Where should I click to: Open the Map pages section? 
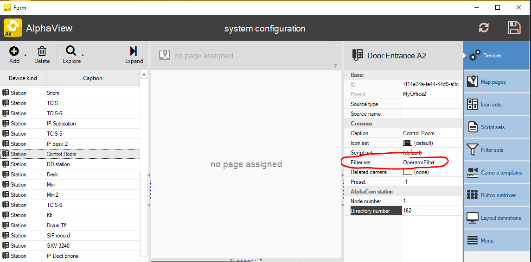[x=496, y=82]
